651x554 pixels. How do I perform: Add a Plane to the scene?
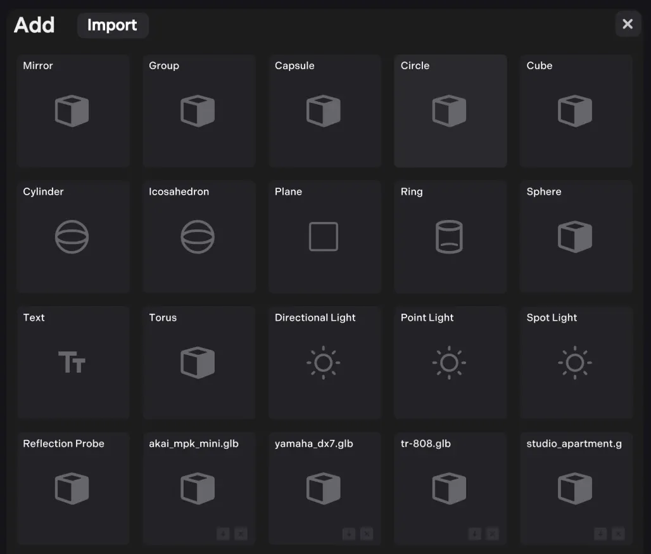click(x=324, y=237)
